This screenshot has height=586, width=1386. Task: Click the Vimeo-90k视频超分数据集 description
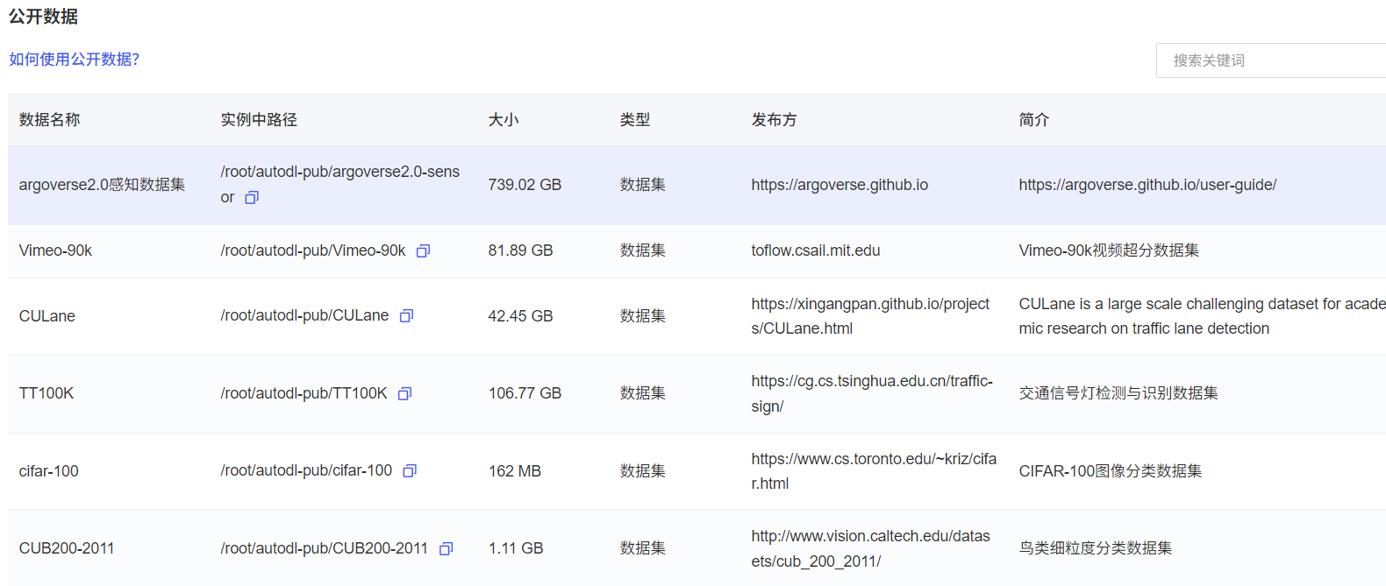tap(1109, 251)
